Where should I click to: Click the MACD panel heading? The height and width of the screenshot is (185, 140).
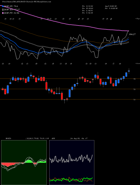[x=8, y=138]
